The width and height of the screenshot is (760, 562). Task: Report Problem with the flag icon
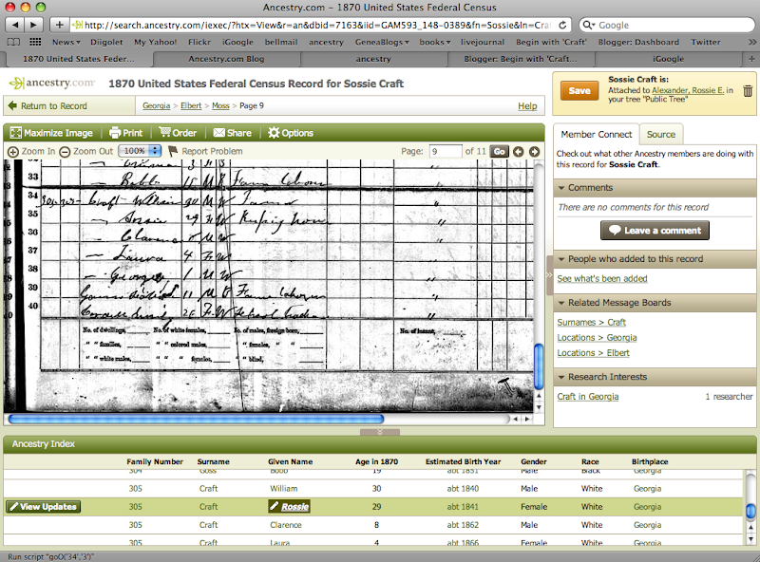tap(205, 151)
